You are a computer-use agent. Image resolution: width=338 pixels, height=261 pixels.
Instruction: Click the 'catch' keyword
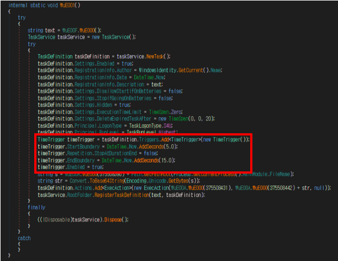(x=24, y=238)
